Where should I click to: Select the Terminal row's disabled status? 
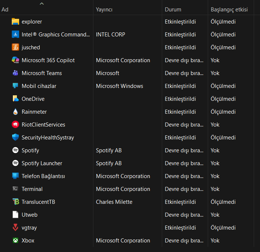184,189
